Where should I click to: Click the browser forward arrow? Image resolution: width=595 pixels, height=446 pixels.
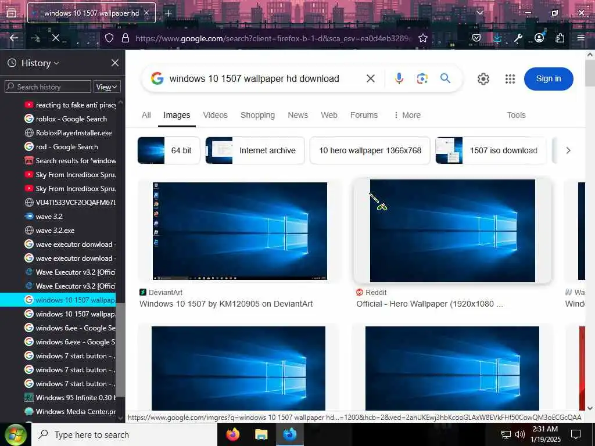click(x=35, y=38)
